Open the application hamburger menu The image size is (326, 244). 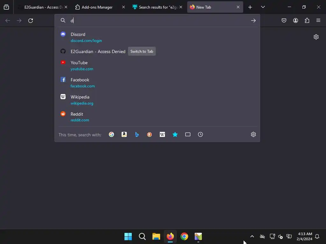[x=318, y=20]
